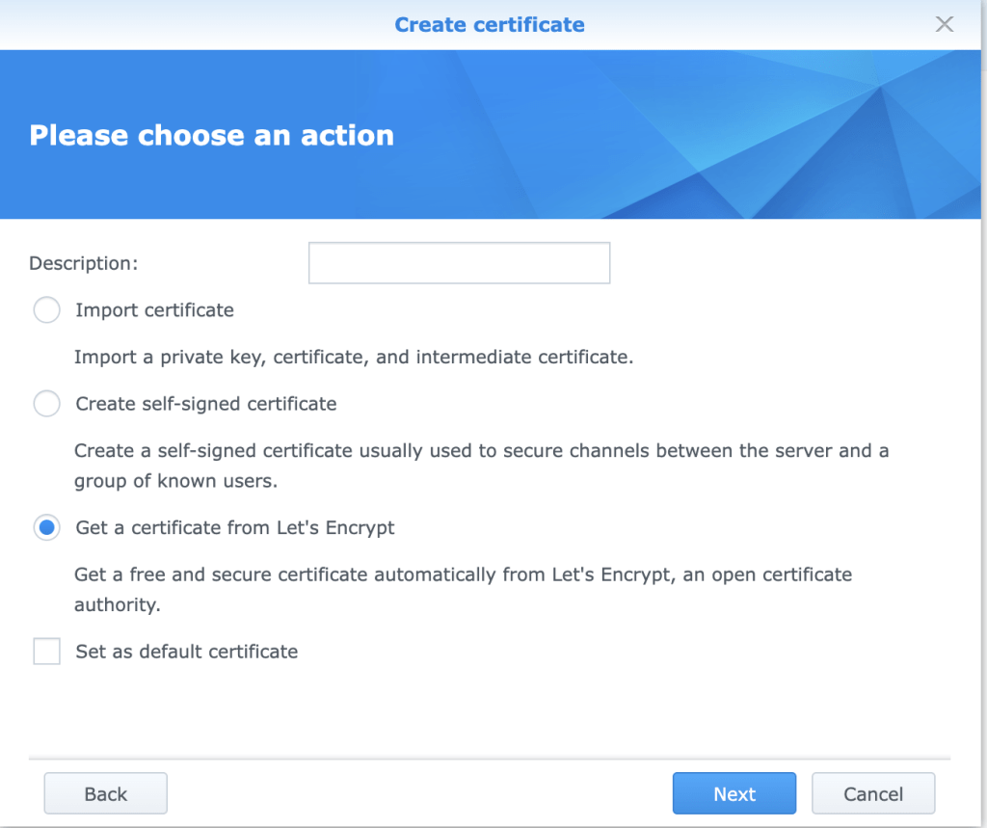The width and height of the screenshot is (987, 828).
Task: Close the Create certificate dialog
Action: (x=945, y=24)
